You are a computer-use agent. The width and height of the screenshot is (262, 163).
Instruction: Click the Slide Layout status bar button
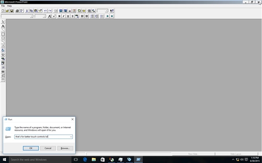(x=236, y=154)
